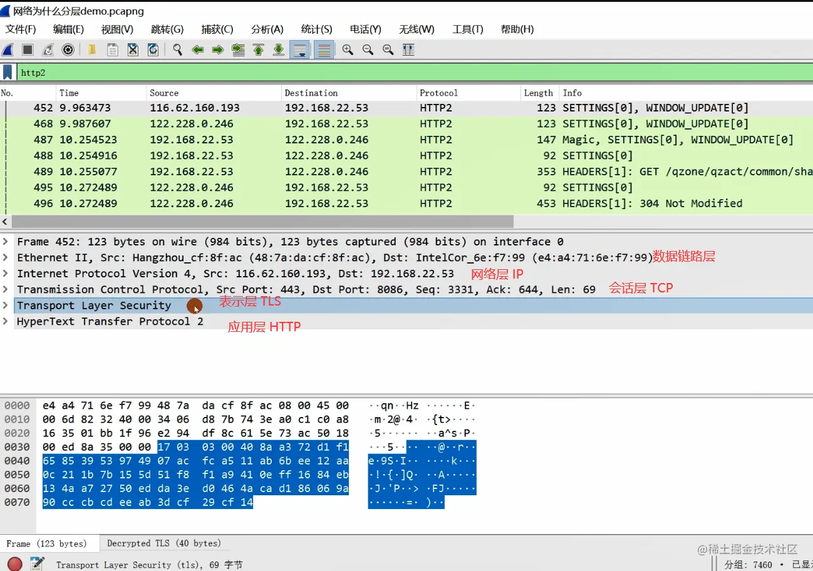Click the packet list scroll-left arrow
Image resolution: width=813 pixels, height=571 pixels.
point(6,222)
